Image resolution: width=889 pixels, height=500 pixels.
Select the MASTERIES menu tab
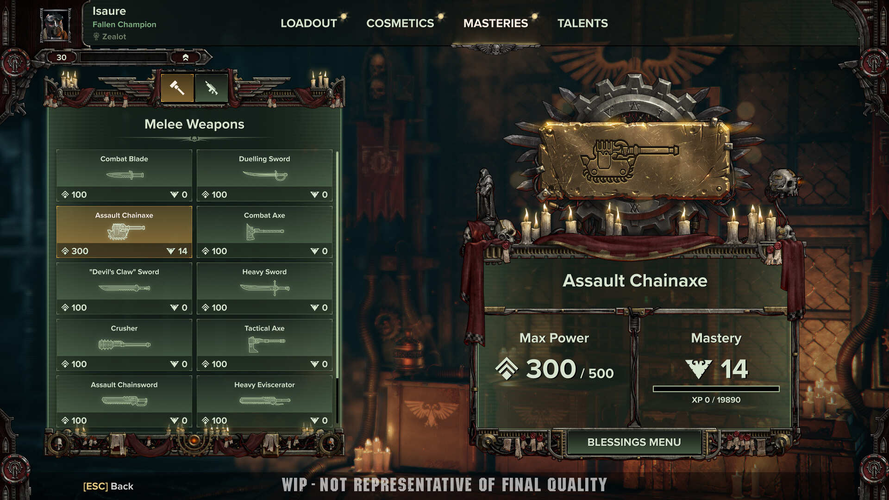coord(496,23)
